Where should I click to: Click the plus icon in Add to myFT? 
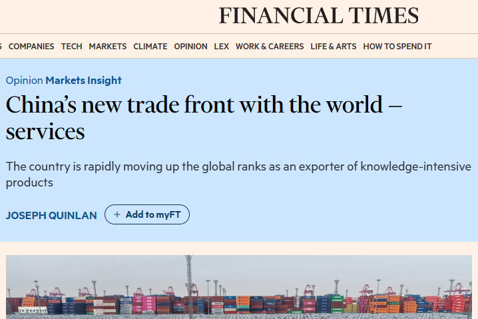tap(117, 214)
